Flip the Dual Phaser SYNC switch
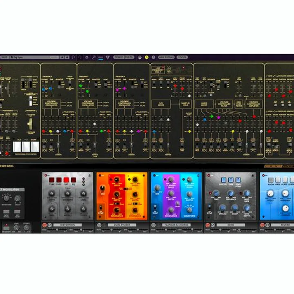 [101, 207]
